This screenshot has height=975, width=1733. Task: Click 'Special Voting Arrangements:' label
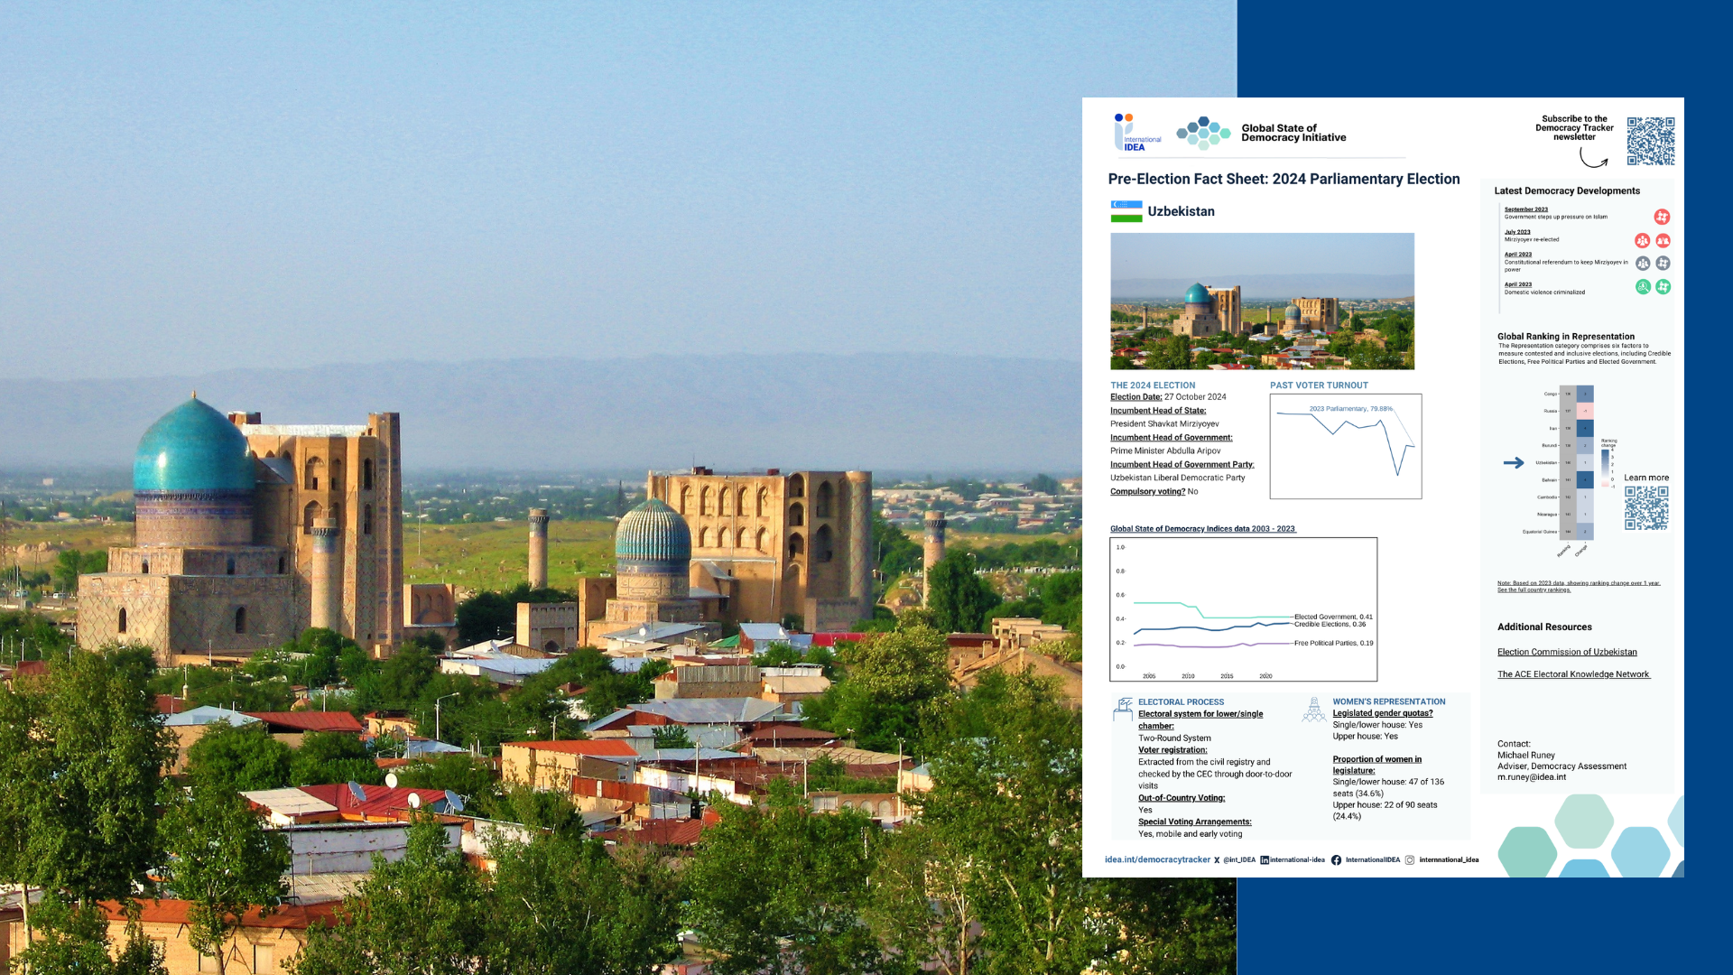click(1194, 822)
